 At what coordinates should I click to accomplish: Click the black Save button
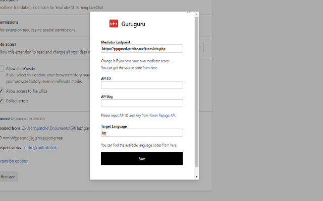(142, 159)
